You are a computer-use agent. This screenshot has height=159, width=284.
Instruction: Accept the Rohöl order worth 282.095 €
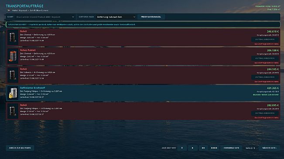265,113
